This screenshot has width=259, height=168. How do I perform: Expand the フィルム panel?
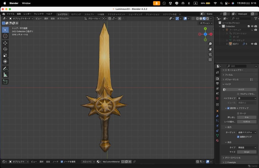[x=229, y=75]
